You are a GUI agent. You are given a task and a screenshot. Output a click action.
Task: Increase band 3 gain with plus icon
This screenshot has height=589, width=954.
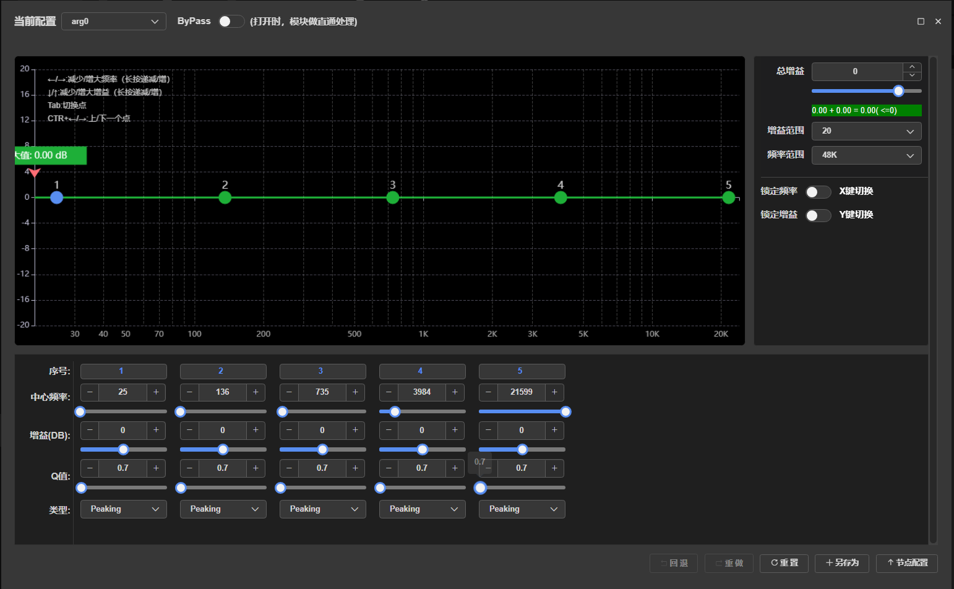(x=355, y=431)
